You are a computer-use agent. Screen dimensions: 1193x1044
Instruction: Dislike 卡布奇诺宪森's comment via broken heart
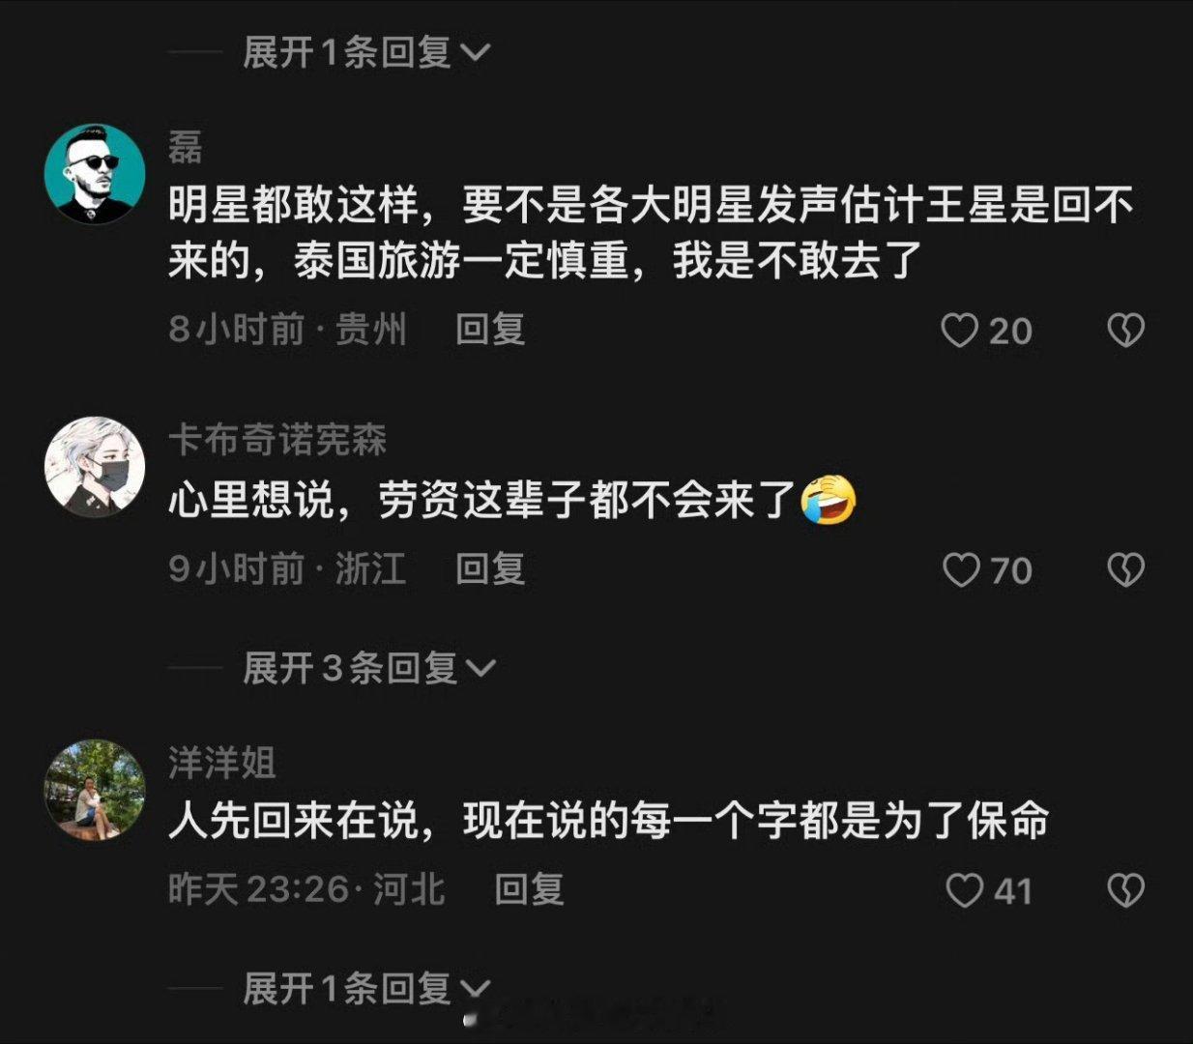point(1125,570)
